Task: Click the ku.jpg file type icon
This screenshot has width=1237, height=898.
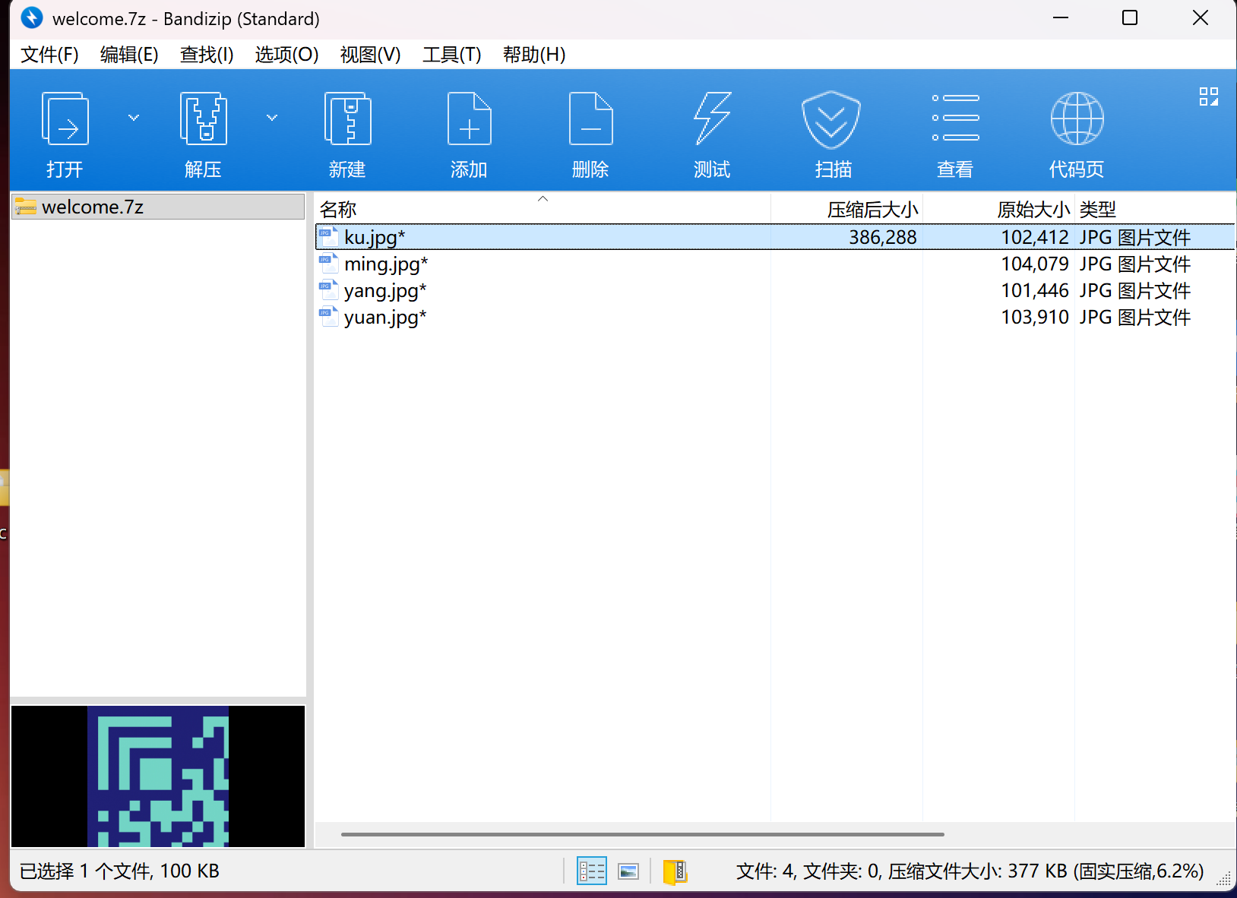Action: click(328, 237)
